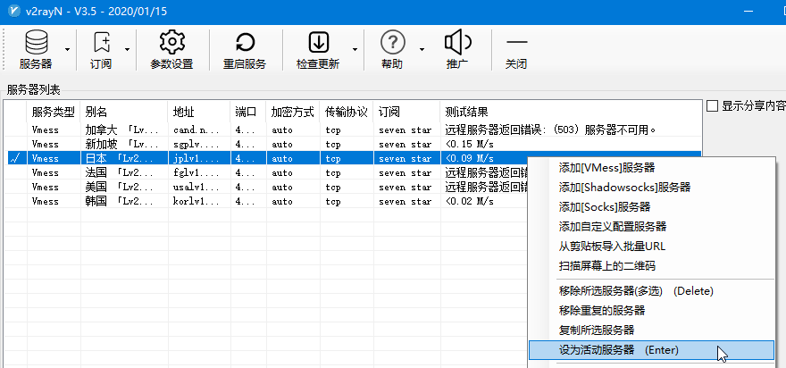This screenshot has height=368, width=786.
Task: Sort by the 订阅 column header
Action: (x=407, y=112)
